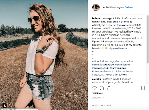The width and height of the screenshot is (149, 110).
Task: Visit the @puravidabracelets mention
Action: click(x=128, y=25)
